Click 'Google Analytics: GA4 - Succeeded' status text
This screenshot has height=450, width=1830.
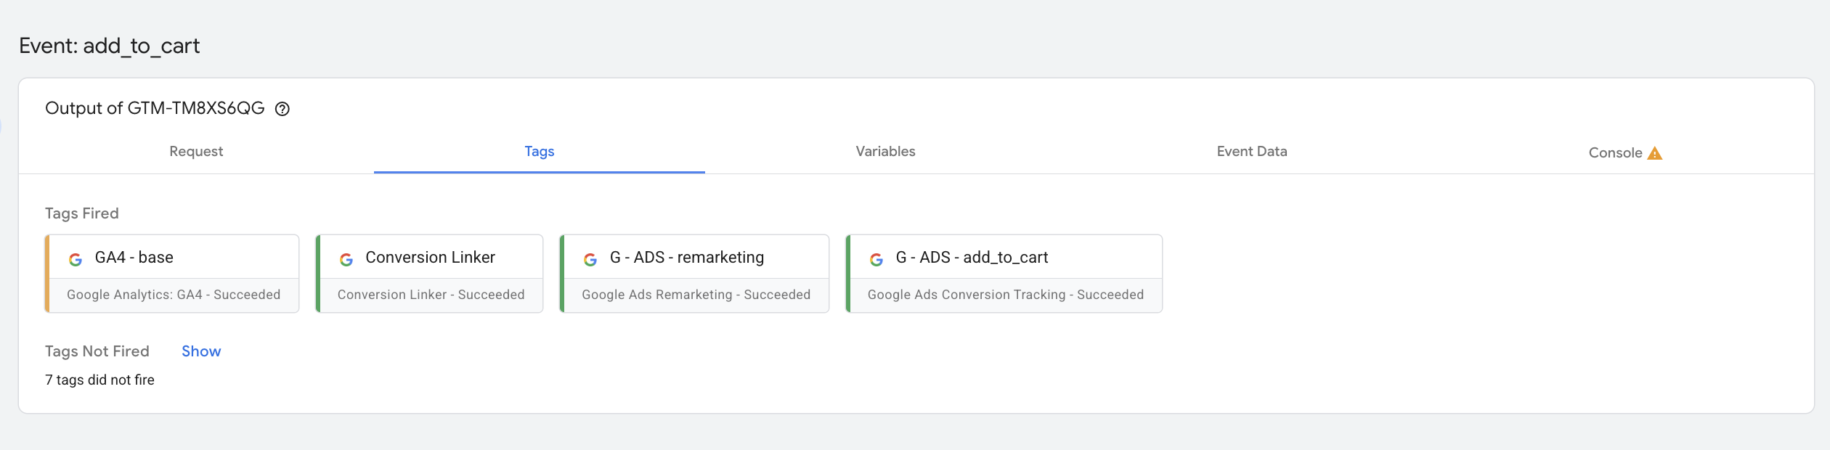(174, 295)
